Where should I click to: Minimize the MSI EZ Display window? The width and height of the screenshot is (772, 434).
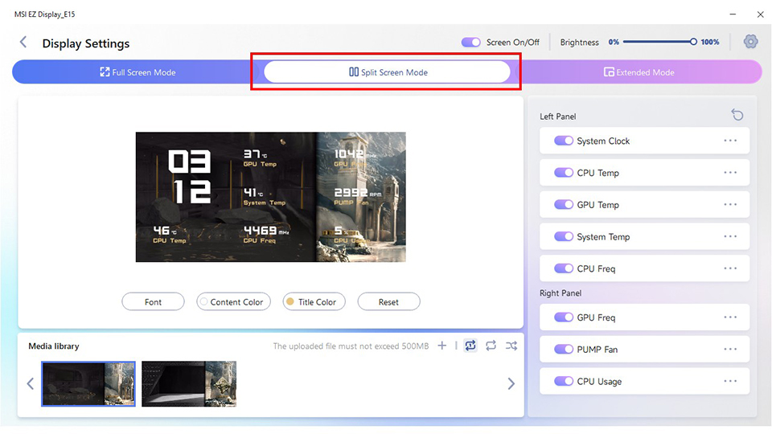[733, 14]
